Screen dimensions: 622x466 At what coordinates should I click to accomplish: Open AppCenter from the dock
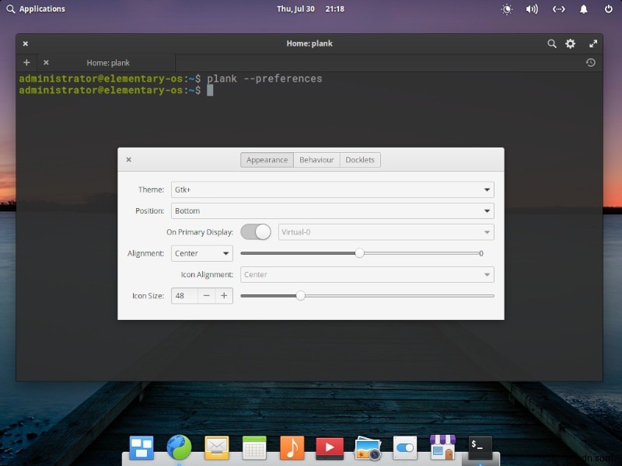coord(442,447)
